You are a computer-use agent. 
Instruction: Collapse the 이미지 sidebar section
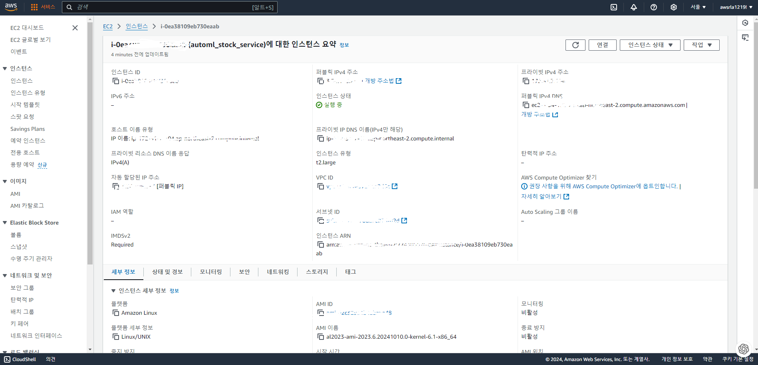coord(5,182)
